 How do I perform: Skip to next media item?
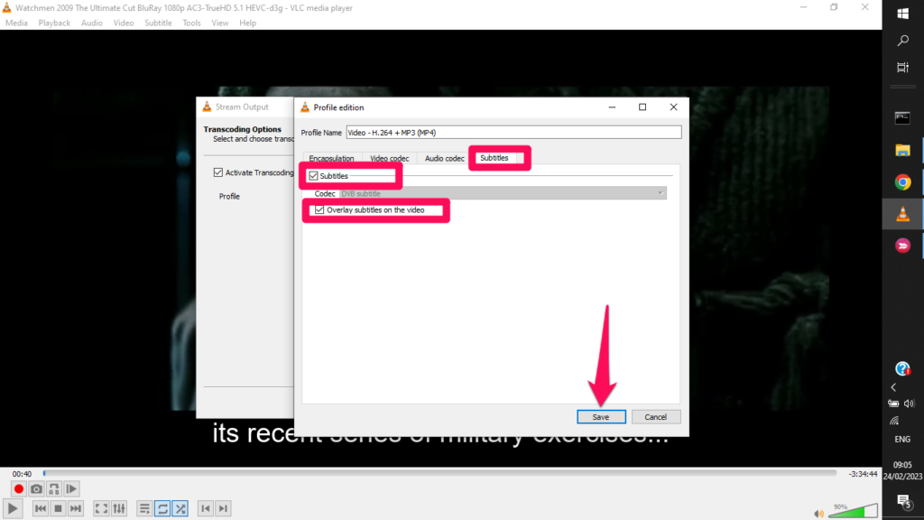click(x=76, y=508)
